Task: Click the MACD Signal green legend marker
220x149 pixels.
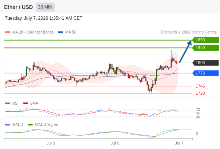Action: 30,124
